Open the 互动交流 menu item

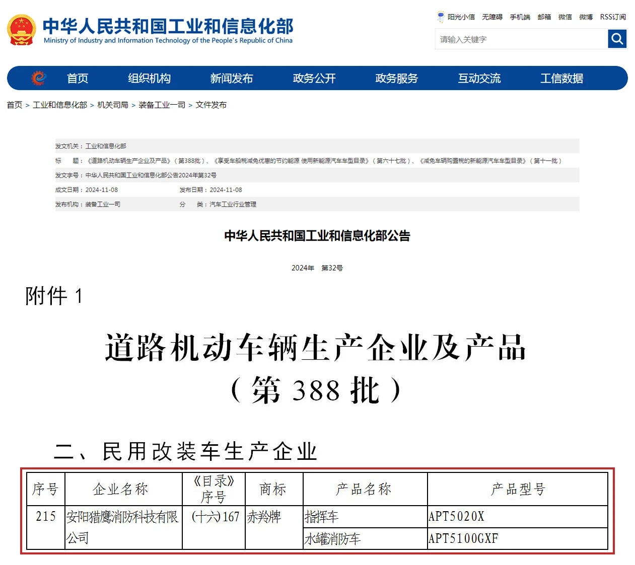tap(479, 78)
